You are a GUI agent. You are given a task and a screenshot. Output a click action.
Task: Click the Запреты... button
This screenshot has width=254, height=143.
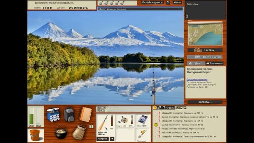(205, 102)
